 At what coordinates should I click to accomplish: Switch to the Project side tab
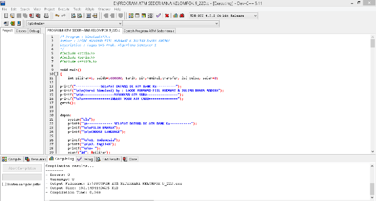click(7, 31)
